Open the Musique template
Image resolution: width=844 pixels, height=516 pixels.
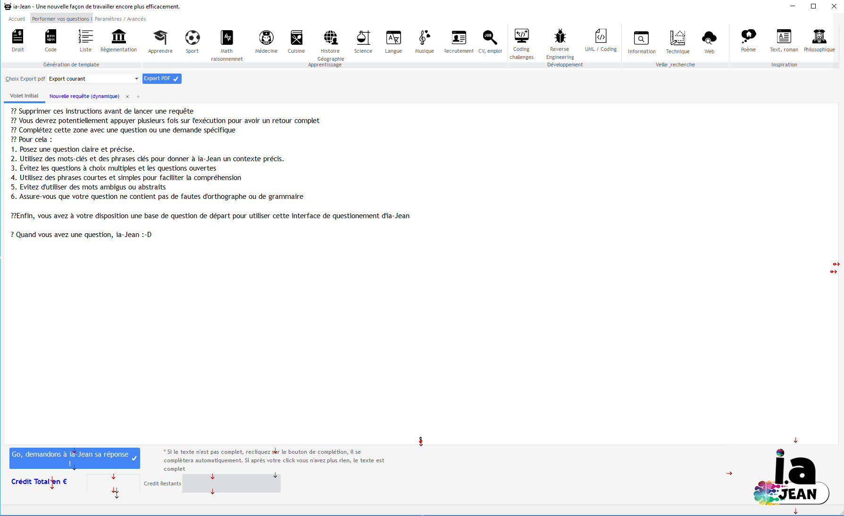424,41
